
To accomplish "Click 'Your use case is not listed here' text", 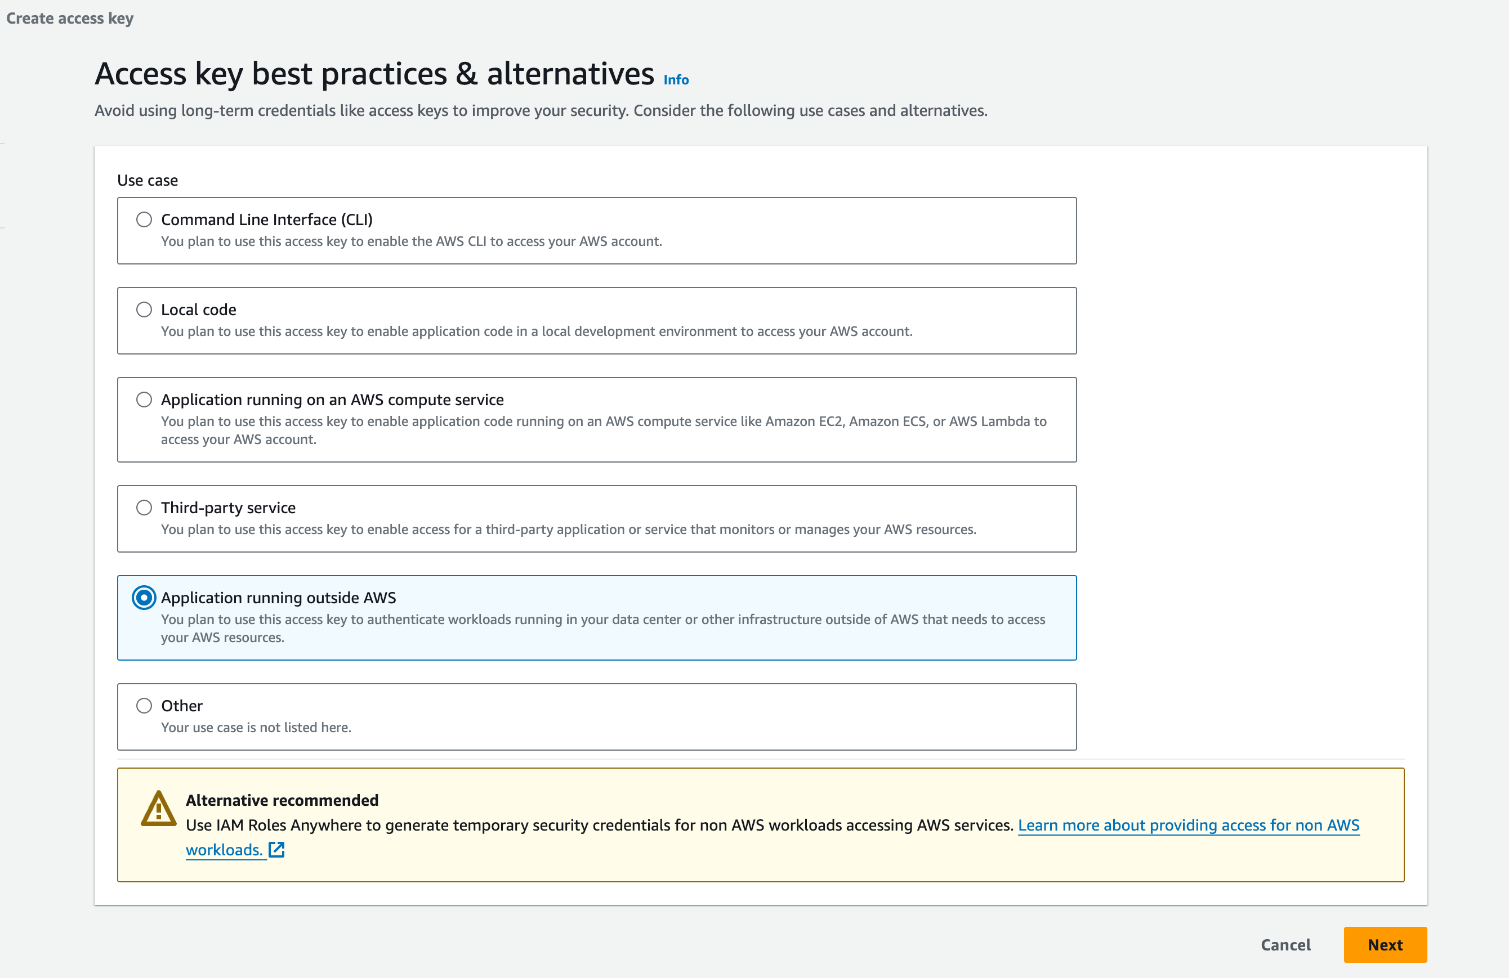I will click(256, 728).
